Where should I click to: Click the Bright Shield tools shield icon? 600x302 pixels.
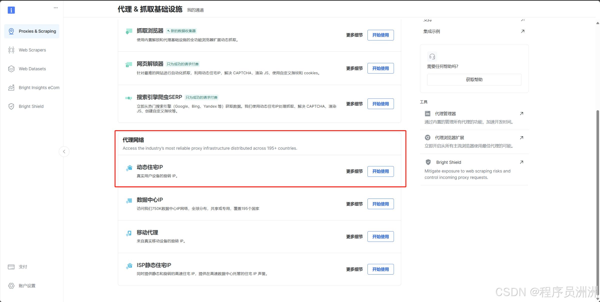click(x=428, y=162)
